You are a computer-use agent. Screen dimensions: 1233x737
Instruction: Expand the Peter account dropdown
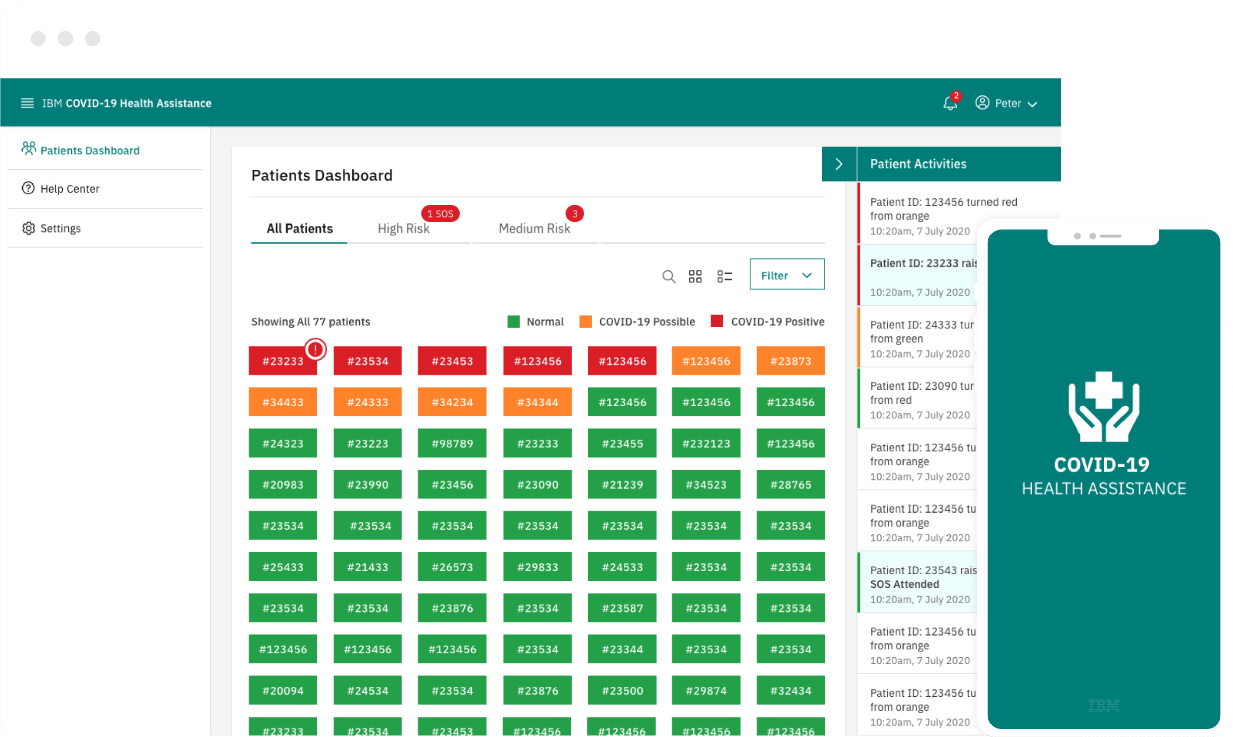coord(1033,103)
